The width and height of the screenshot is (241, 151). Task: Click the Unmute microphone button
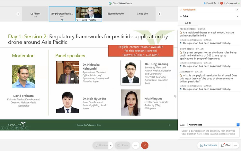[101, 145]
